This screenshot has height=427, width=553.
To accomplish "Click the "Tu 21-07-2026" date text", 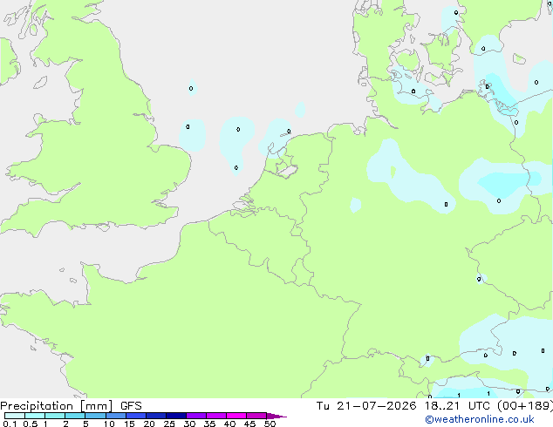I will (366, 406).
